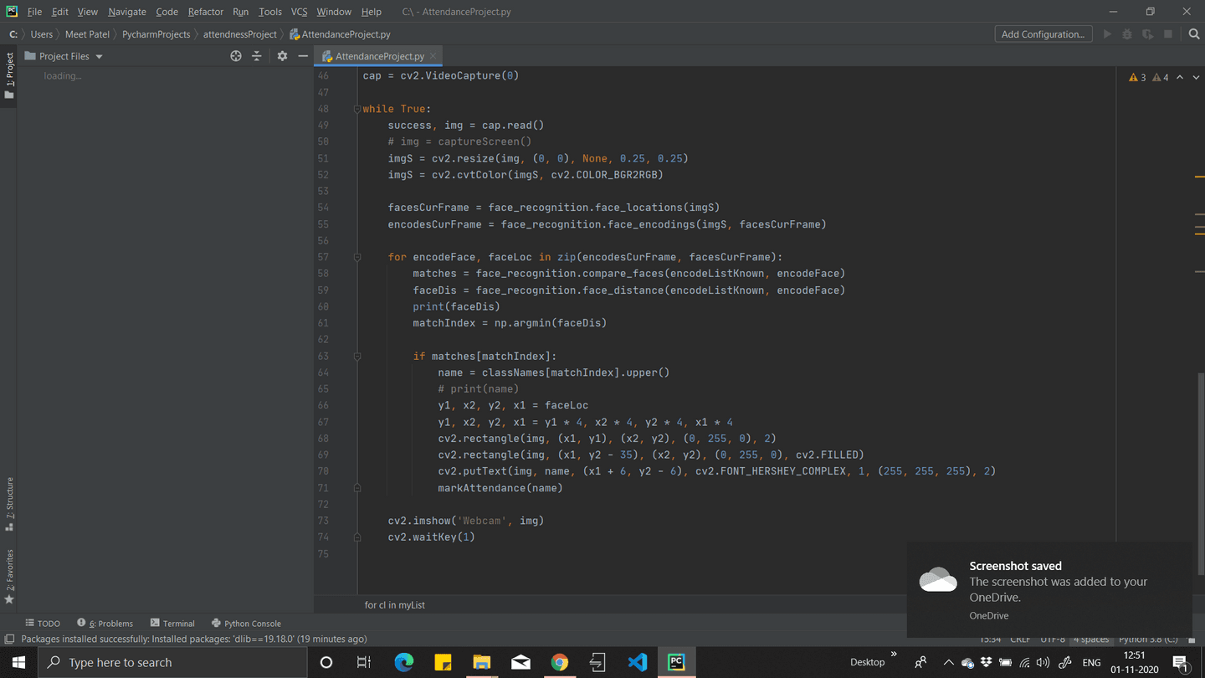Click yellow warning icon showing 3
The width and height of the screenshot is (1205, 678).
[x=1137, y=77]
